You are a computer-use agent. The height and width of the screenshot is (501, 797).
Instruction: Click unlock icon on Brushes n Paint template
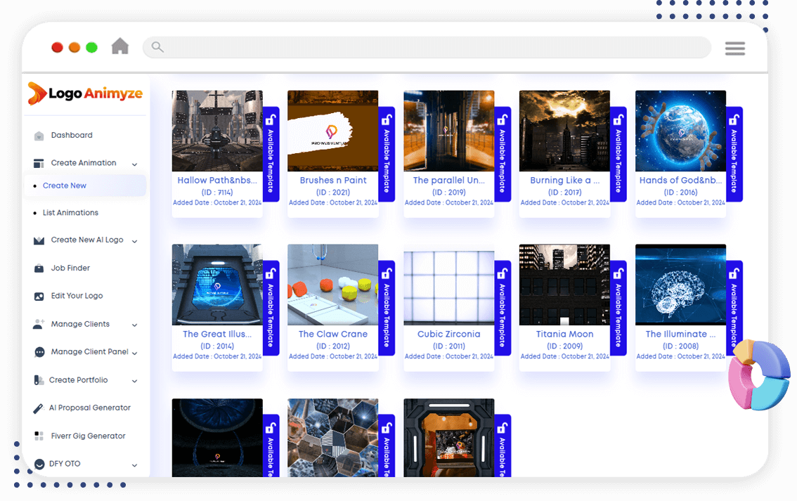tap(387, 120)
